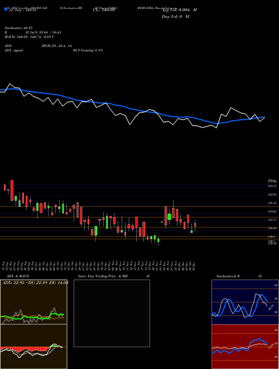Select the '12 Day = 140.59' SMA label
Image resolution: width=279 pixels, height=369 pixels.
pyautogui.click(x=22, y=10)
